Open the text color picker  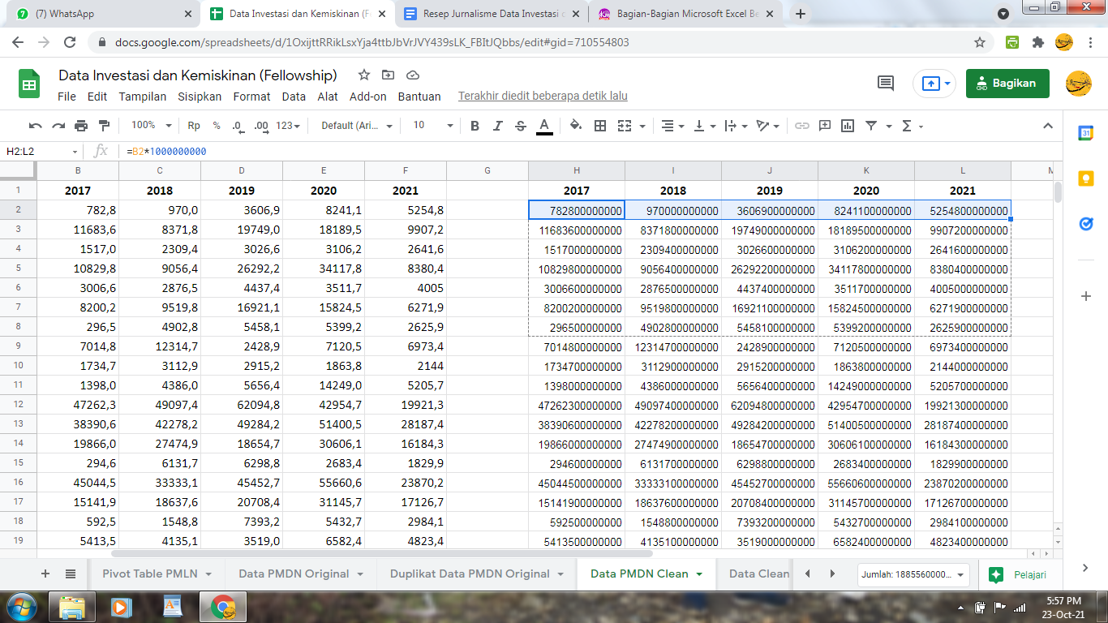point(544,126)
